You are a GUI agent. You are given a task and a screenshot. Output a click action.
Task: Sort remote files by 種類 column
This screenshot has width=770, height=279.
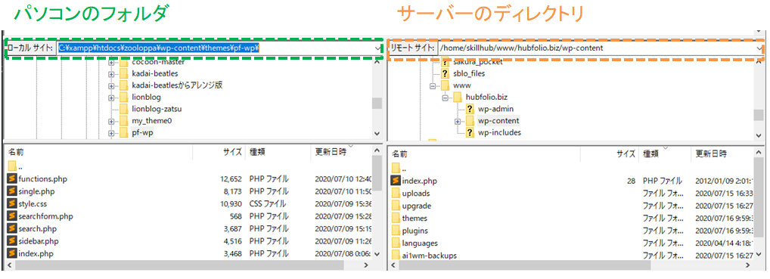pos(665,153)
